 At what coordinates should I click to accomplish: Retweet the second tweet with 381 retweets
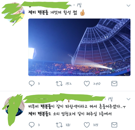59,125
